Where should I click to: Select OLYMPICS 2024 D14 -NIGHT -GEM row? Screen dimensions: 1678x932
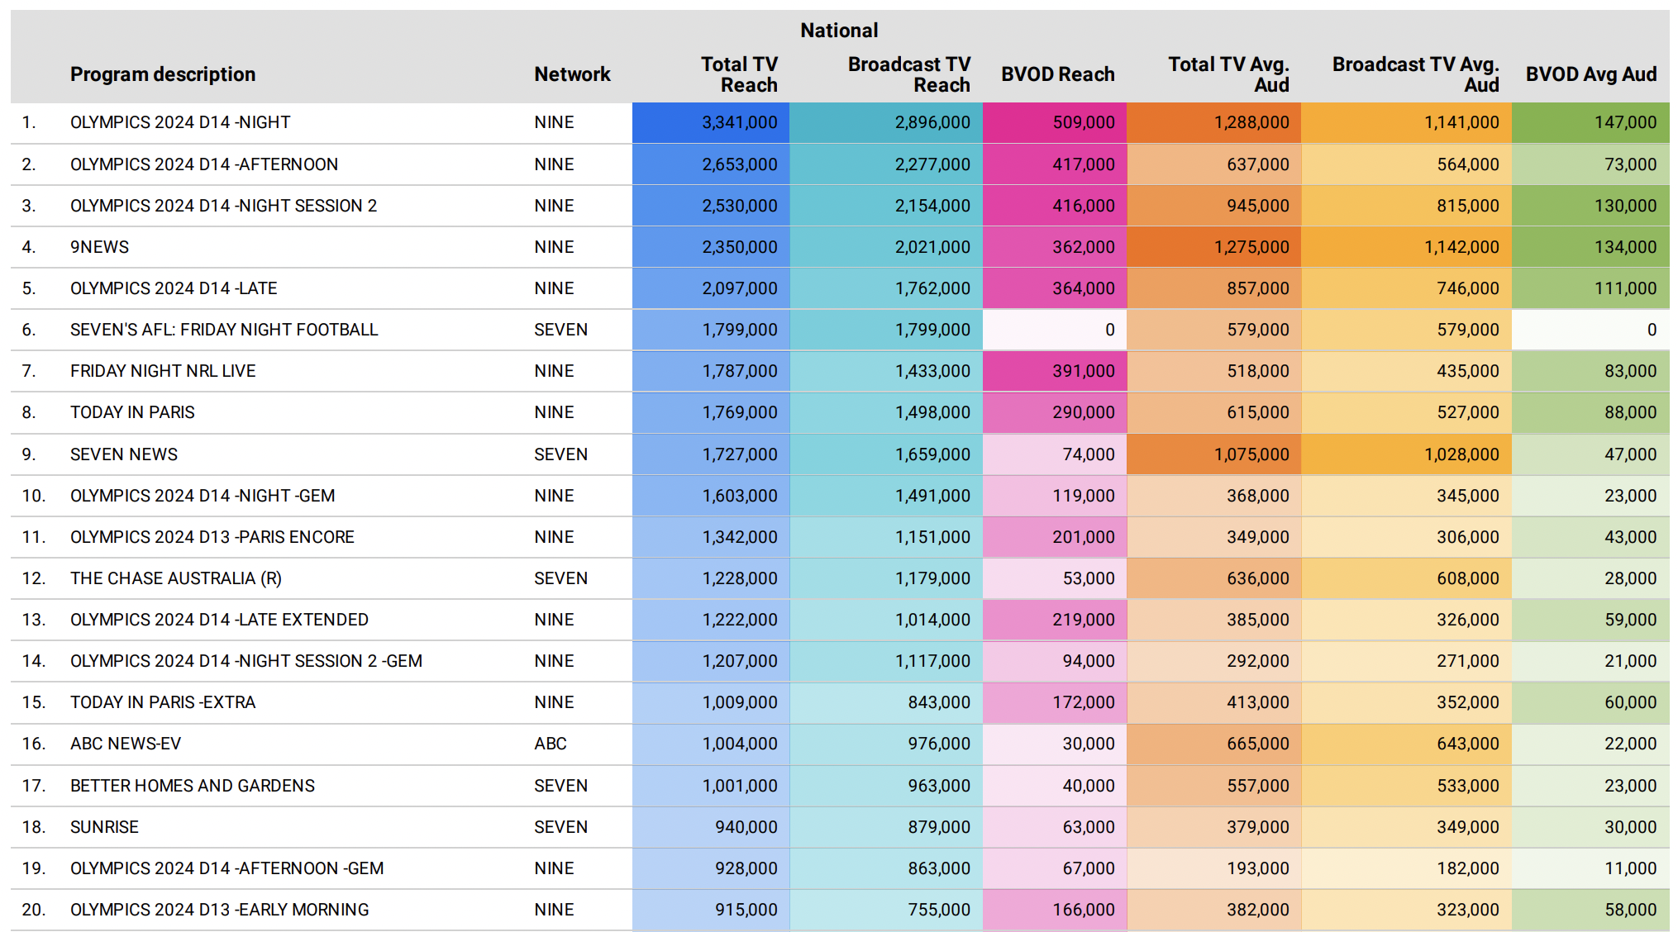point(840,496)
